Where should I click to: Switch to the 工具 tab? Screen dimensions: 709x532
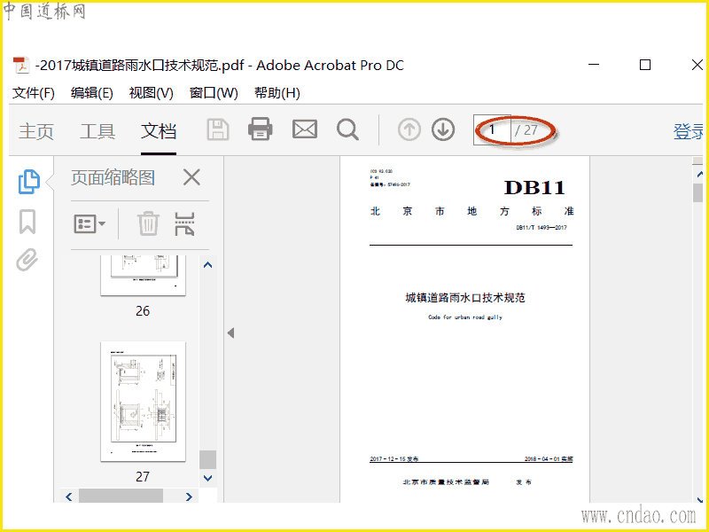(x=97, y=131)
